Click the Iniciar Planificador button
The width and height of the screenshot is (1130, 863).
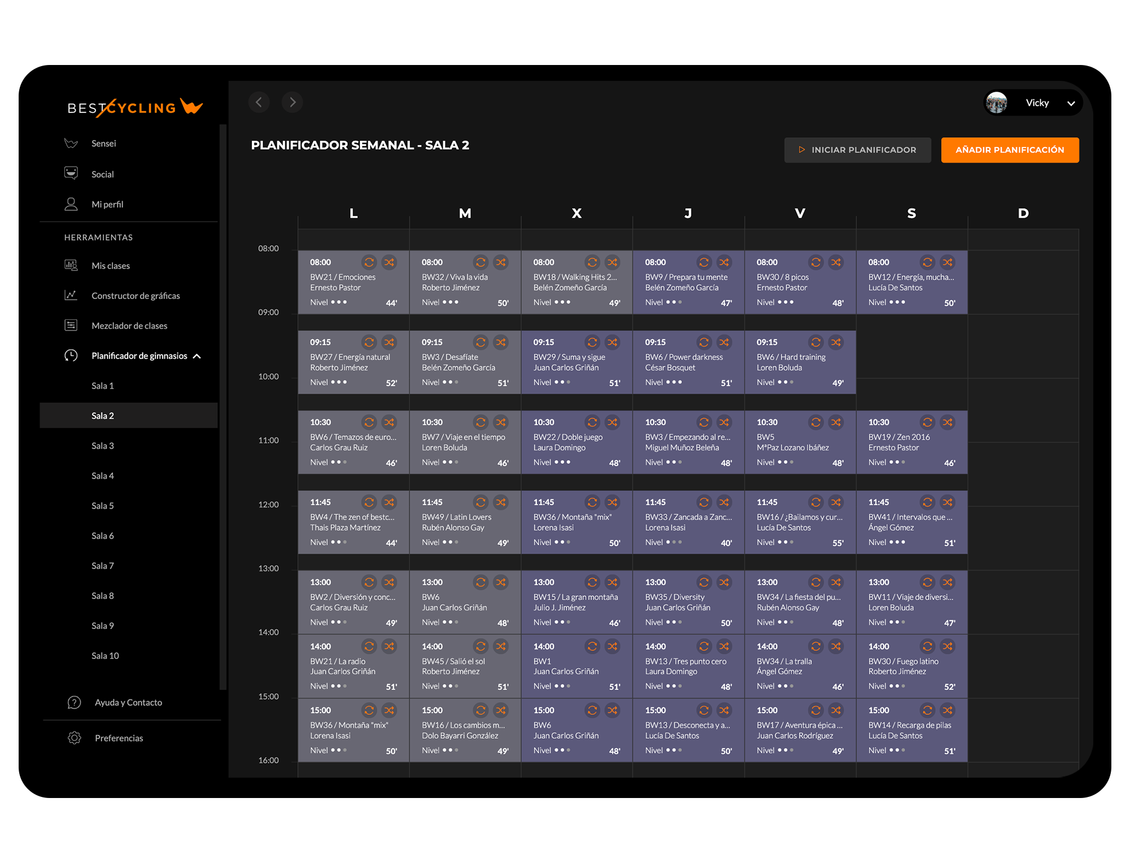(857, 150)
